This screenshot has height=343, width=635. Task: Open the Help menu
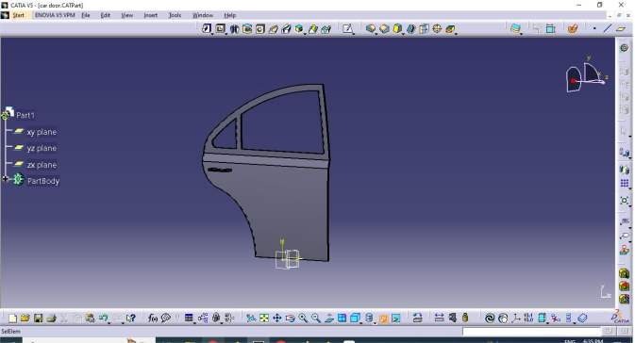(x=230, y=15)
